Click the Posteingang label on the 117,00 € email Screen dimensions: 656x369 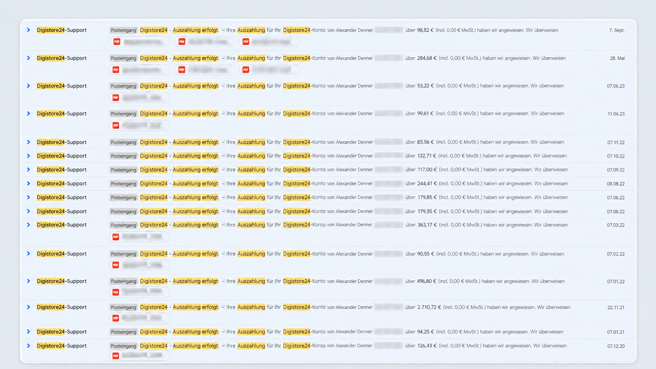click(x=123, y=170)
